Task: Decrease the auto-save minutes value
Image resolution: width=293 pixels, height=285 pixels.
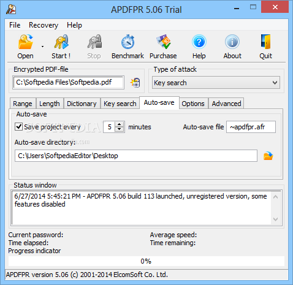Action: pyautogui.click(x=119, y=129)
